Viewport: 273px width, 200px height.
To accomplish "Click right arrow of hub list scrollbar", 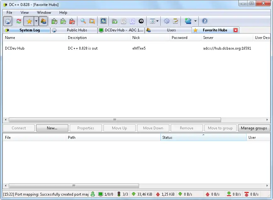I will 267,120.
